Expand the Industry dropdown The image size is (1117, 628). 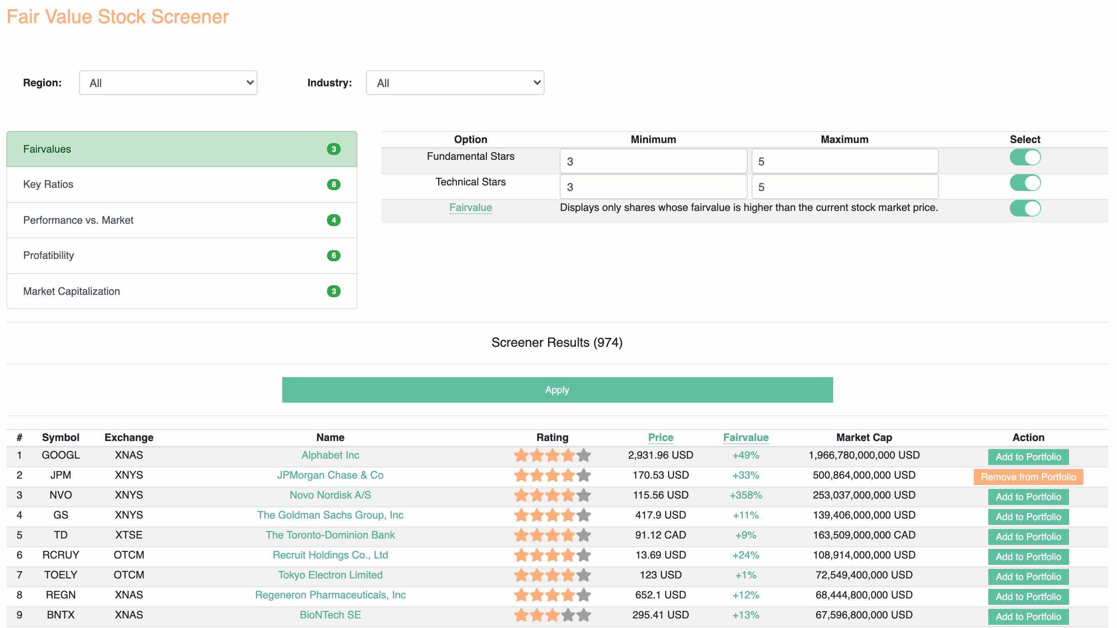(455, 83)
